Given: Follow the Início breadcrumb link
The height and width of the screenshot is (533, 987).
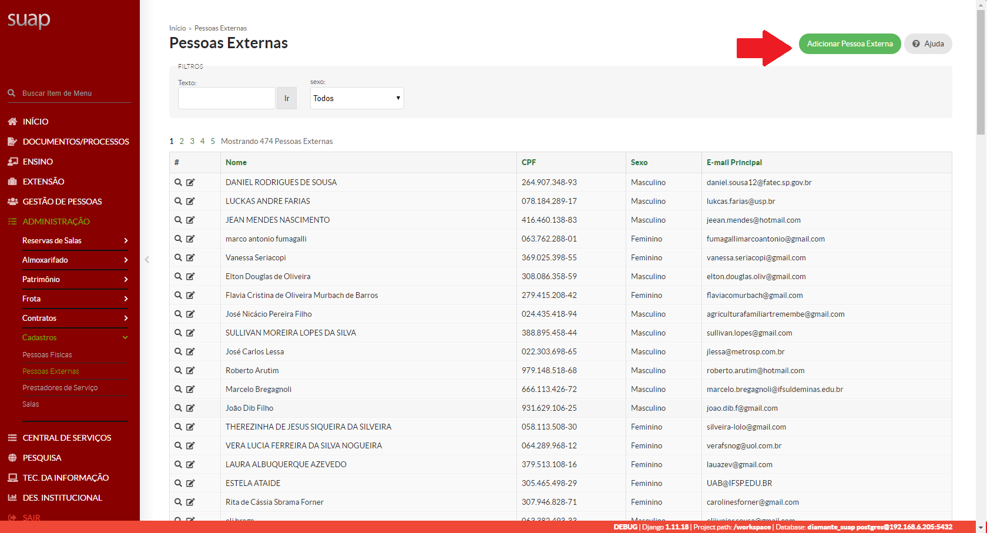Looking at the screenshot, I should click(x=177, y=28).
